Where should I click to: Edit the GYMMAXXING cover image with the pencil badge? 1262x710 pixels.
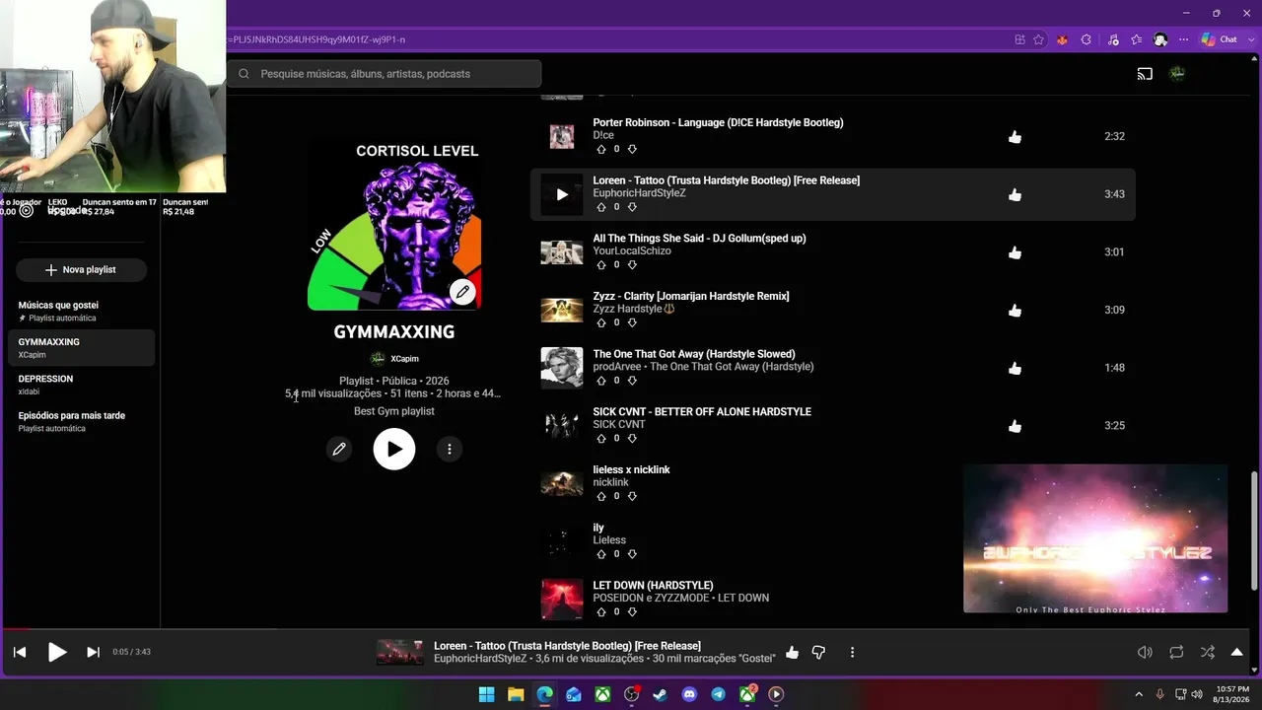(x=462, y=292)
